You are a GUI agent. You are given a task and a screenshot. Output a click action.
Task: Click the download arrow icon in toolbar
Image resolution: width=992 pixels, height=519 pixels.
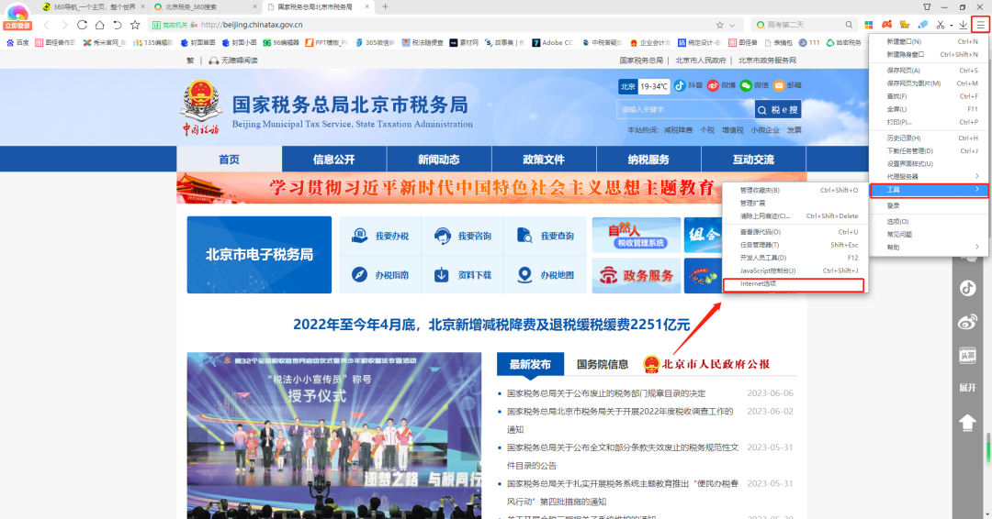pyautogui.click(x=962, y=25)
